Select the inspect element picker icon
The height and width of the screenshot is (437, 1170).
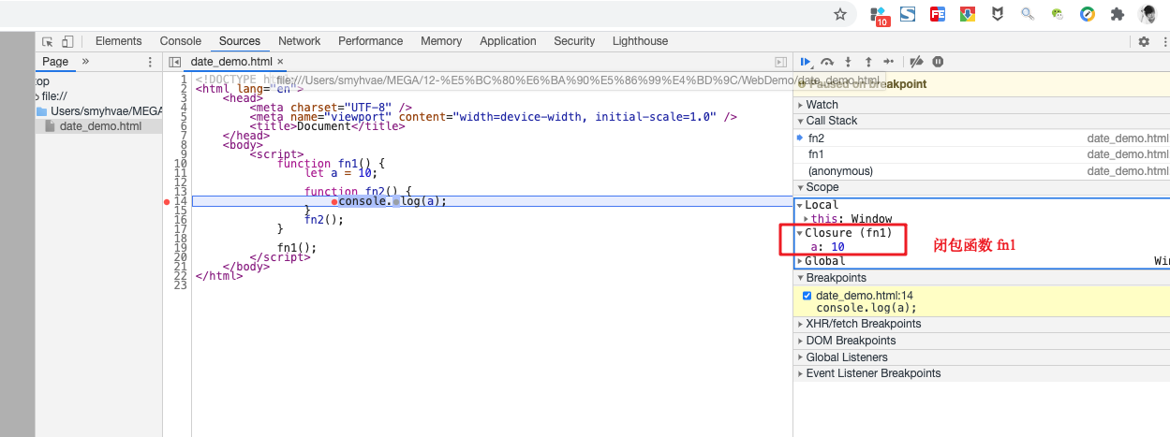click(47, 41)
